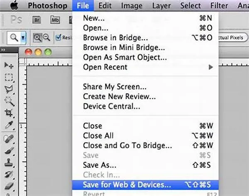
Task: Open the Edit menu
Action: 105,6
